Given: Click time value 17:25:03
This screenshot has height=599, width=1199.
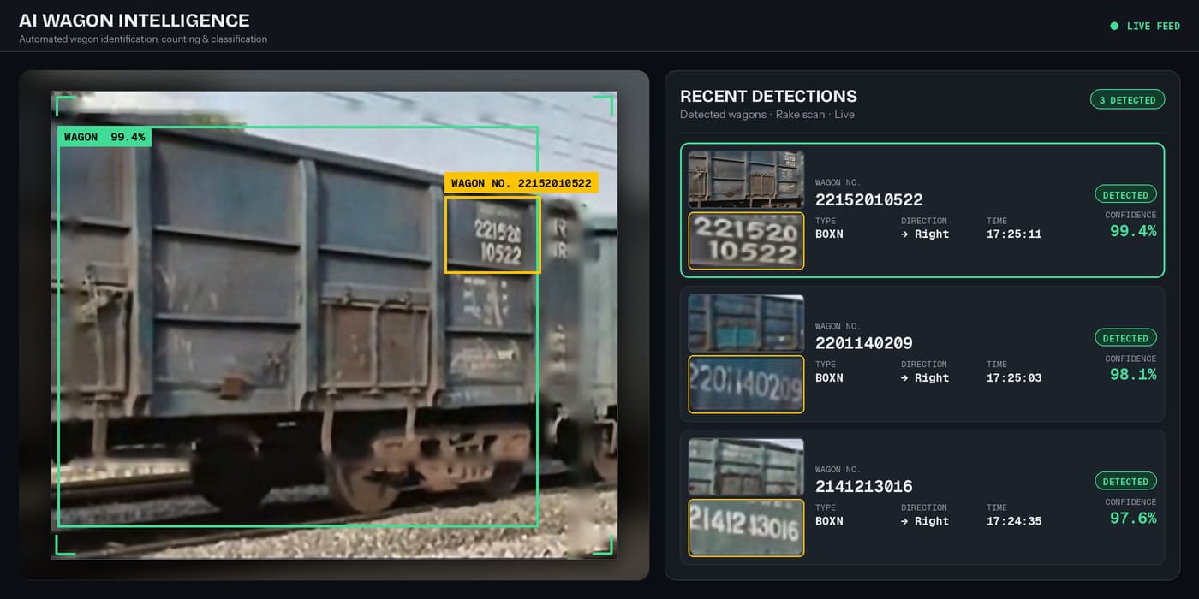Looking at the screenshot, I should point(1014,378).
